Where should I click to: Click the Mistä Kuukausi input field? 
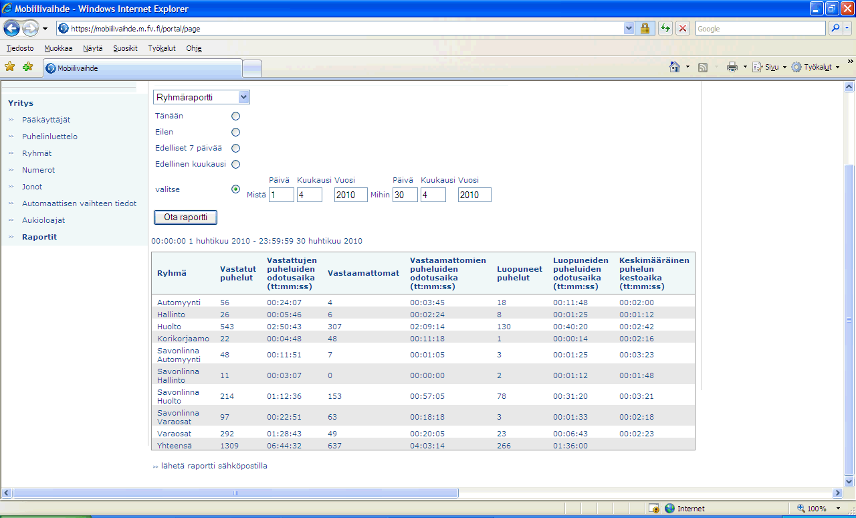(310, 195)
